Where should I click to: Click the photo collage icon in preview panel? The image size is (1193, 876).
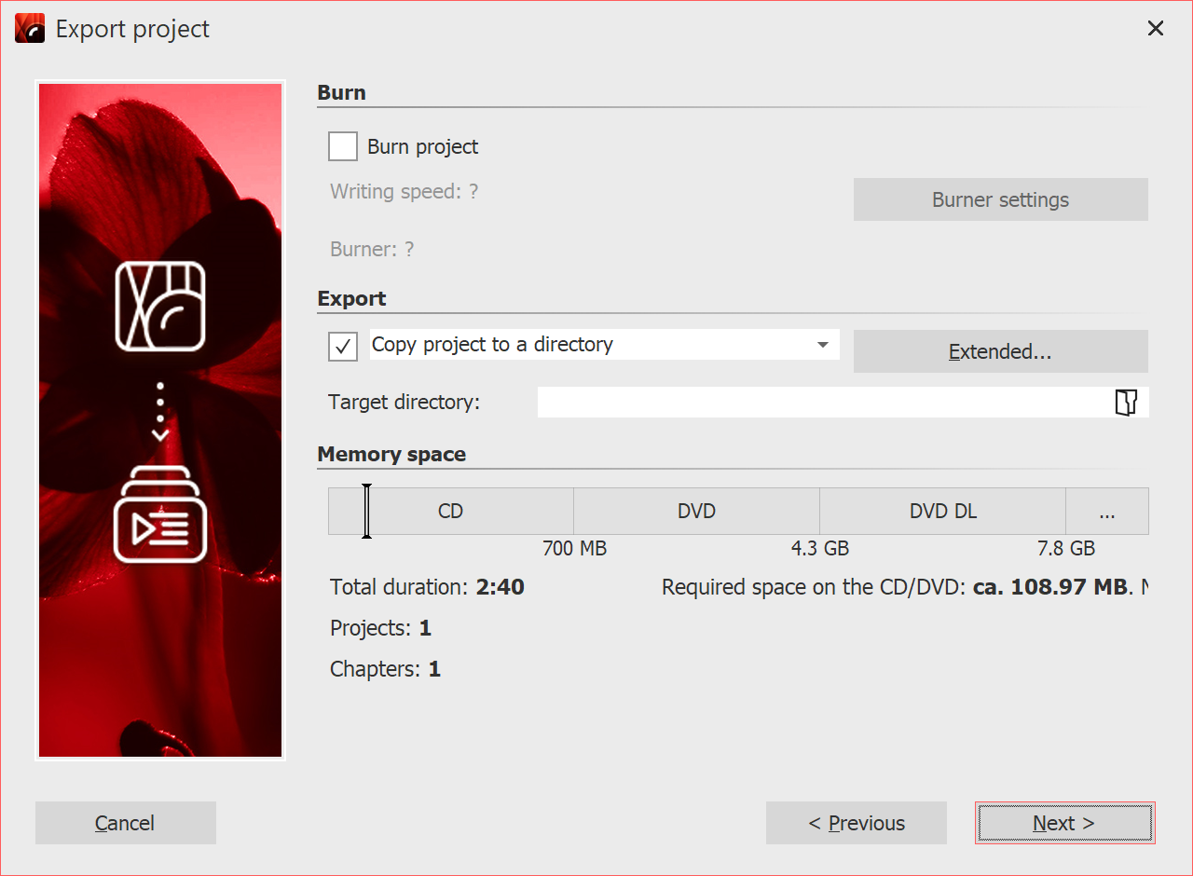[159, 308]
